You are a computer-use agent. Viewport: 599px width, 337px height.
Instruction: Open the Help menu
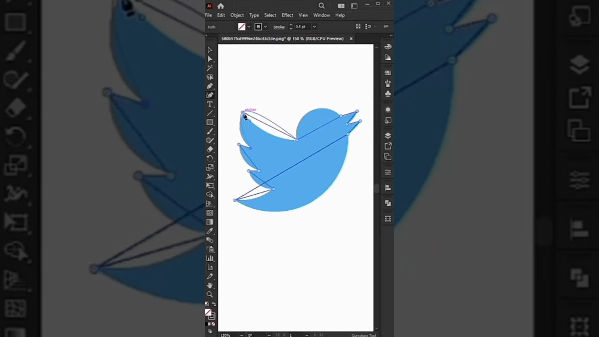(x=340, y=15)
